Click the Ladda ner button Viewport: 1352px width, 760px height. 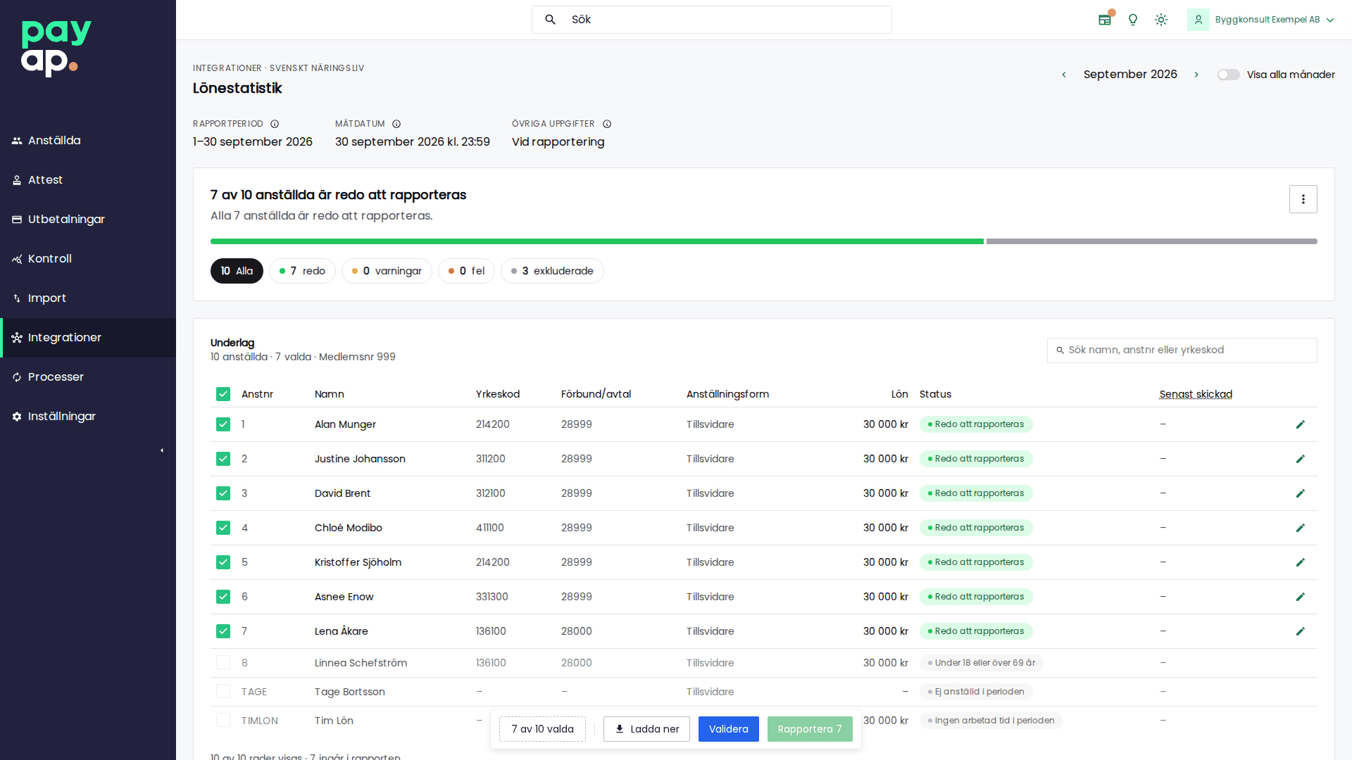pos(646,729)
